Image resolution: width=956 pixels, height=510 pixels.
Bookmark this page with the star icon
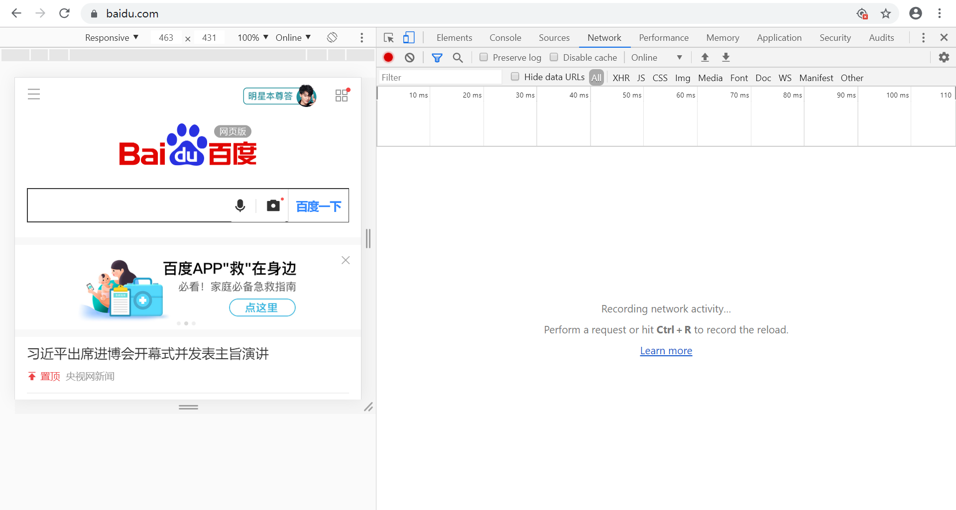click(885, 13)
